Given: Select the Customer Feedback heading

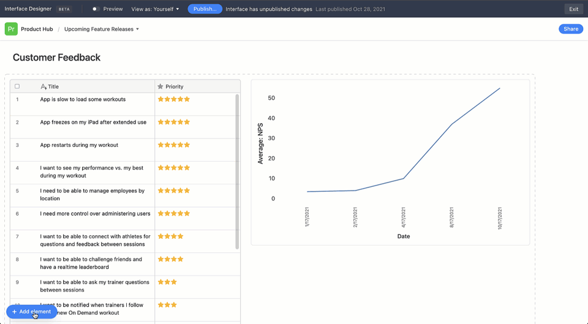Looking at the screenshot, I should [56, 58].
